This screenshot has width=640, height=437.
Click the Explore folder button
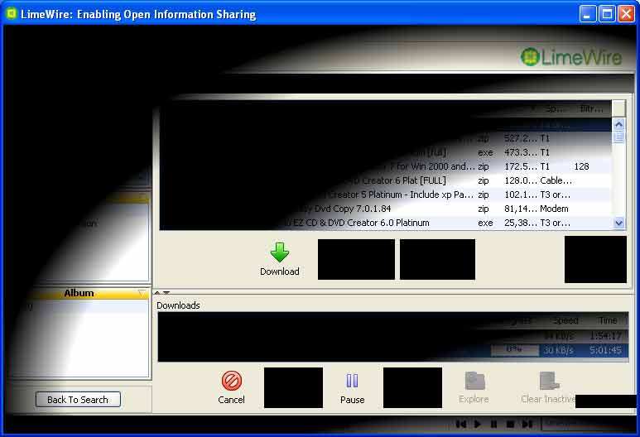[474, 387]
